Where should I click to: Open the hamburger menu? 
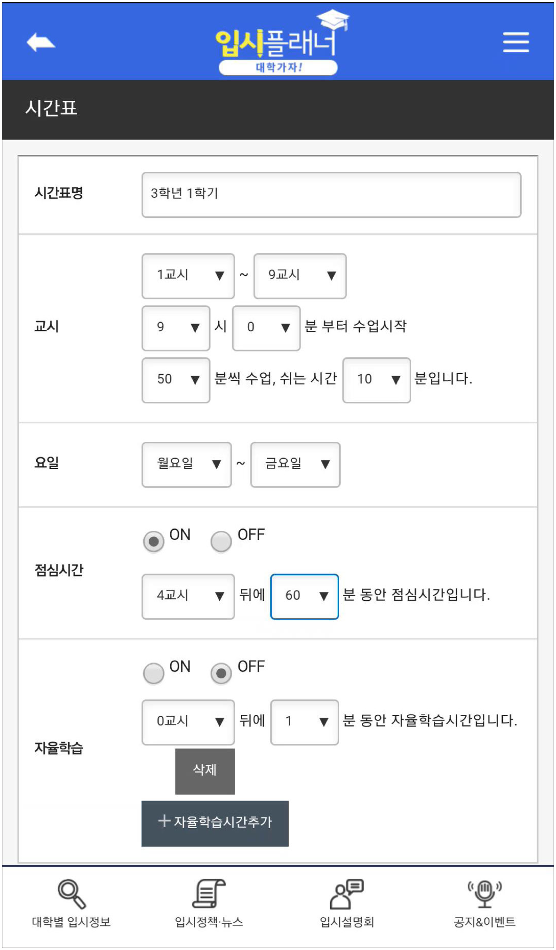[516, 42]
